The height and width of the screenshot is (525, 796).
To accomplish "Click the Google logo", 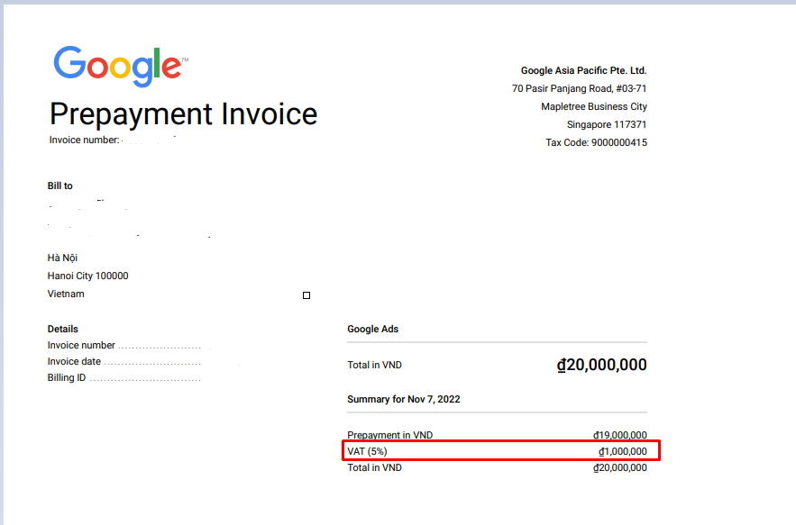I will [x=119, y=66].
